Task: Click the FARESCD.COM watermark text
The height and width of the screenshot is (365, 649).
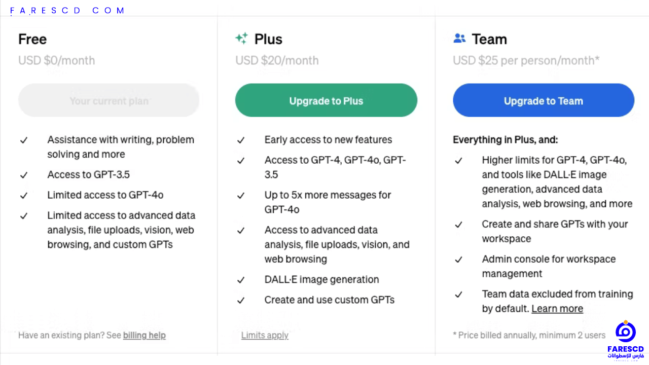Action: pyautogui.click(x=67, y=10)
